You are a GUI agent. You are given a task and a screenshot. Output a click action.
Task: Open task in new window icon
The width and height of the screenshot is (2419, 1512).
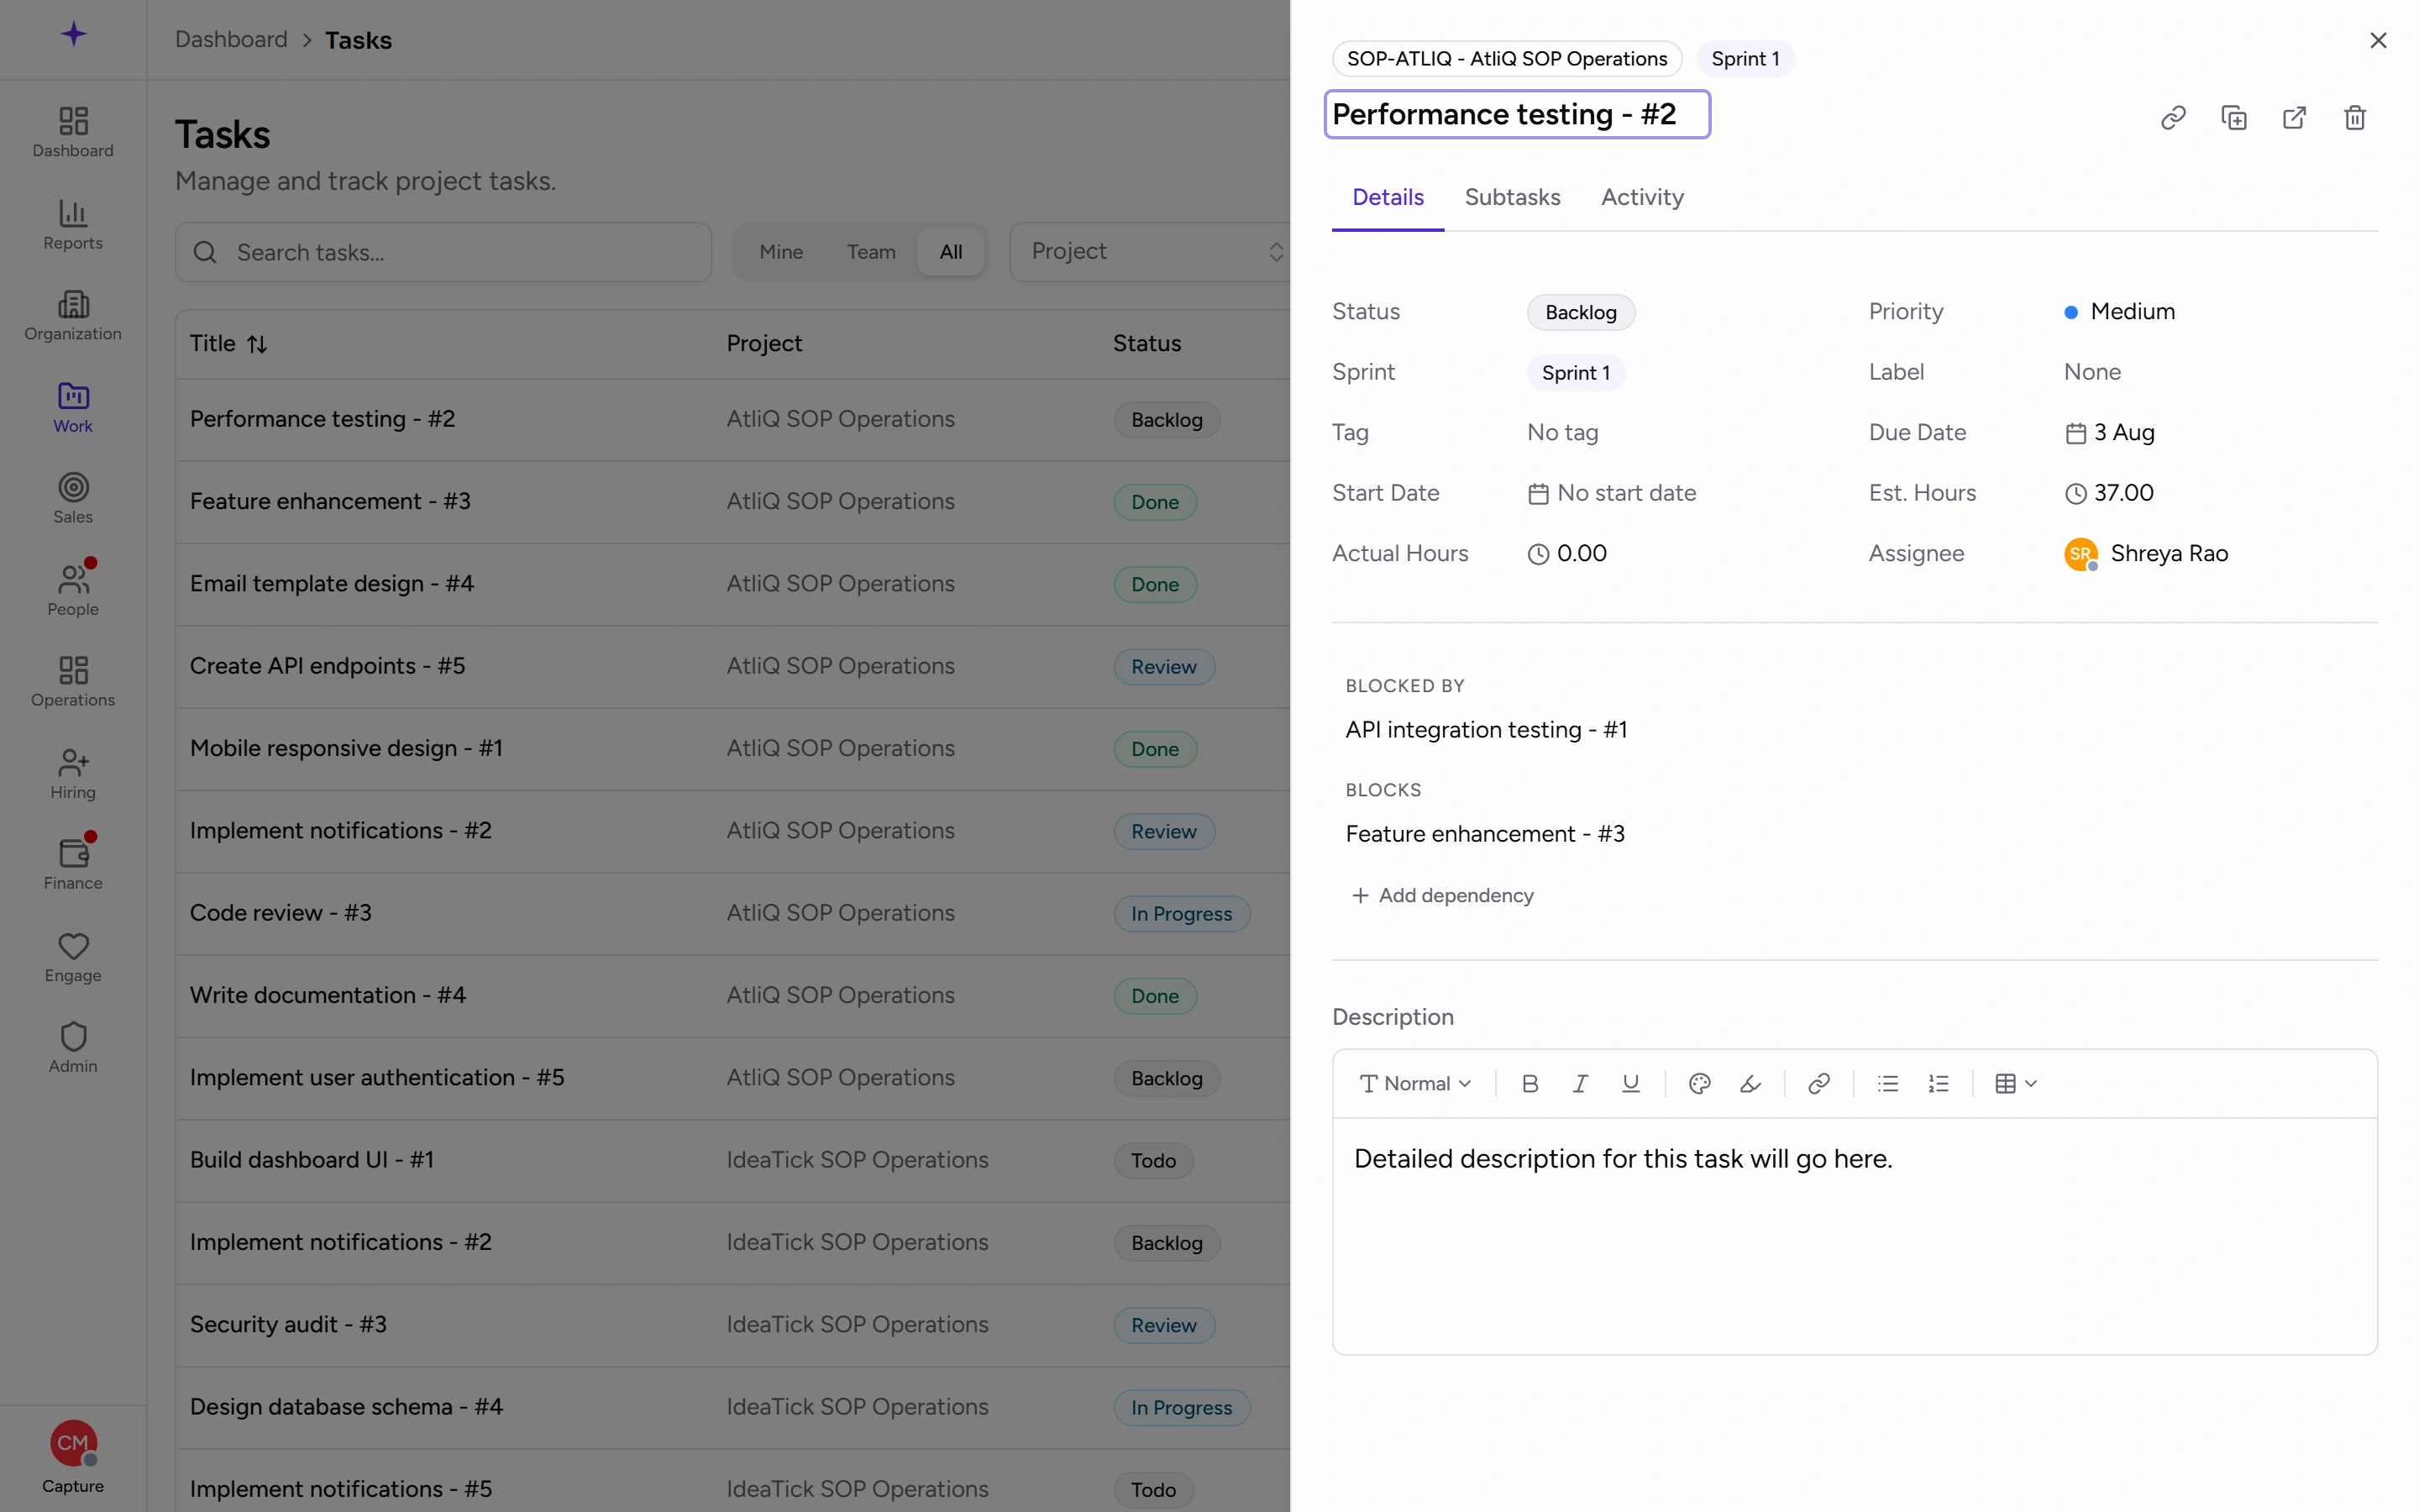coord(2294,118)
